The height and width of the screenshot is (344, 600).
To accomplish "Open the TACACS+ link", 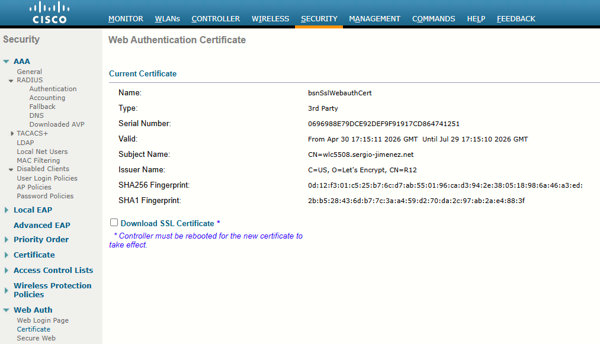I will [32, 133].
